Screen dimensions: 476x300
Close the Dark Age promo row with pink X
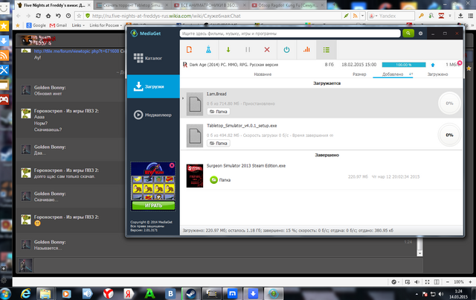460,63
